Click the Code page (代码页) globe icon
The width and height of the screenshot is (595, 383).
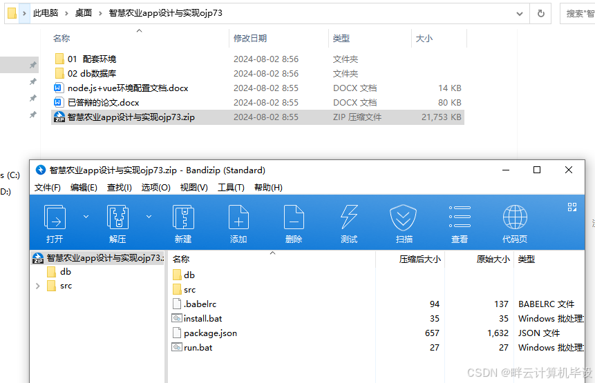[515, 217]
